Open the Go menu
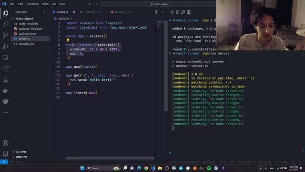Viewport: 305px width, 172px height. 54,4
